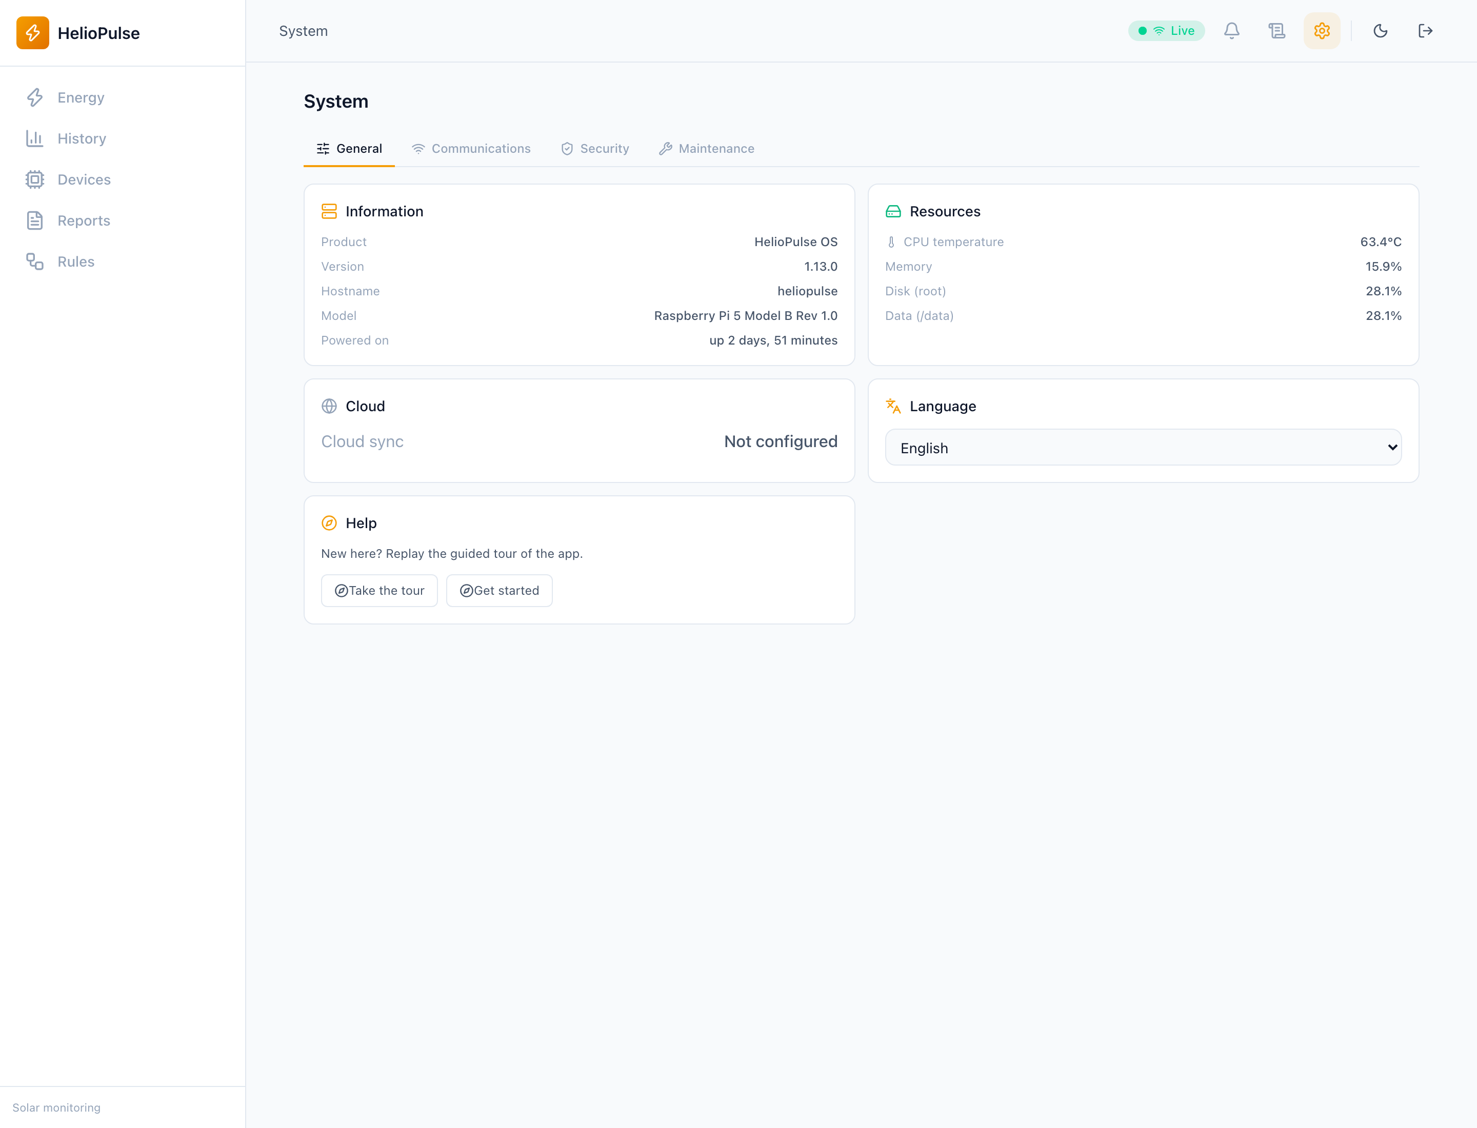Screen dimensions: 1477x1128
Task: Switch to the General tab
Action: click(349, 148)
